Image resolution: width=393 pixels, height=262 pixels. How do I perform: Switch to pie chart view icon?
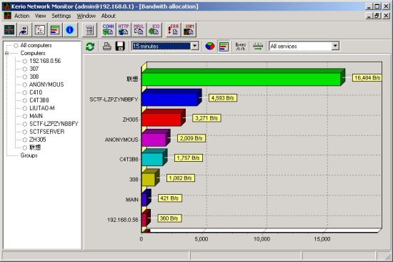[x=210, y=47]
